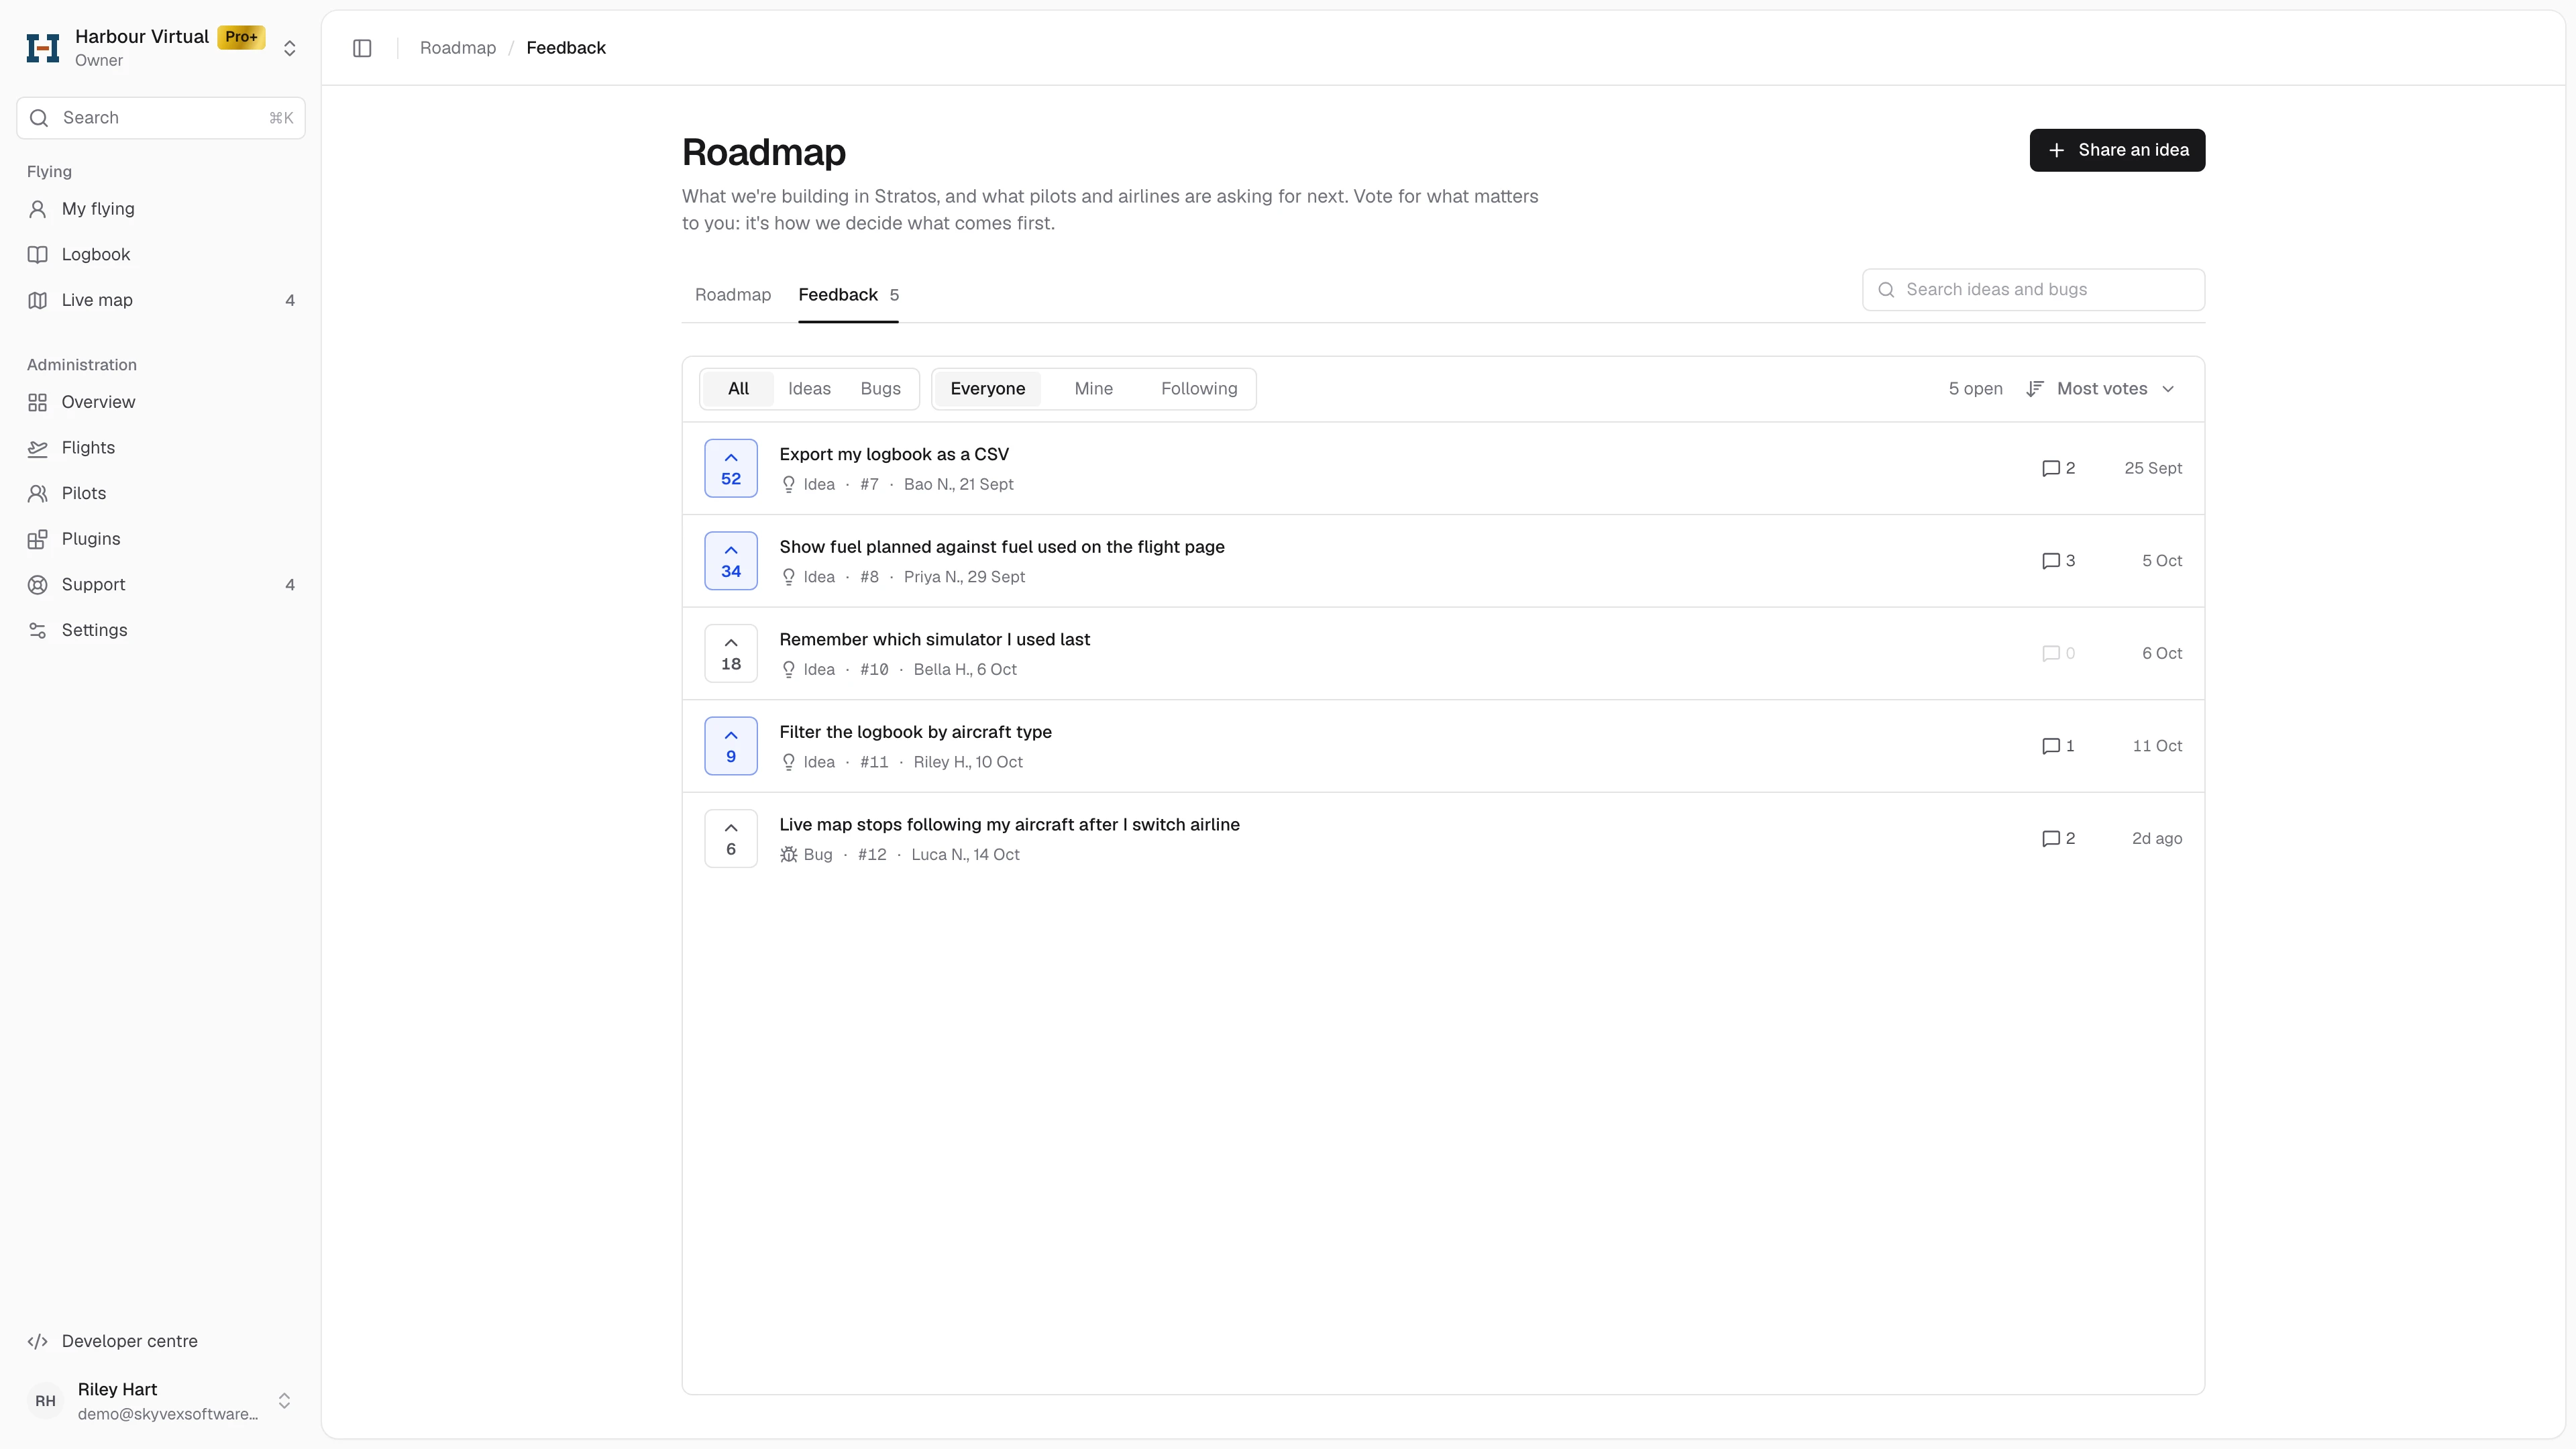Open Remember which simulator I used last
Screen dimensions: 2576x1449
tap(934, 640)
